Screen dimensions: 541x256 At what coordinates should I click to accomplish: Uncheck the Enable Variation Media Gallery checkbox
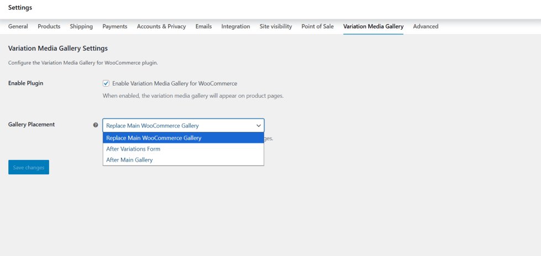pyautogui.click(x=106, y=84)
